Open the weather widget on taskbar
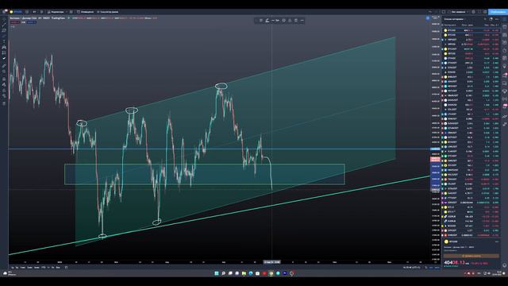This screenshot has height=286, width=508. (x=9, y=273)
